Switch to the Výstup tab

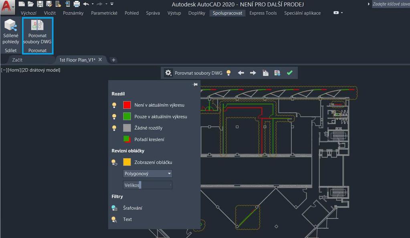pyautogui.click(x=174, y=13)
